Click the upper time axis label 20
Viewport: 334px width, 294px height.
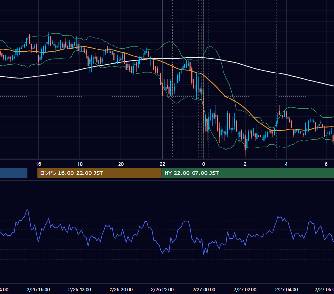pos(121,164)
